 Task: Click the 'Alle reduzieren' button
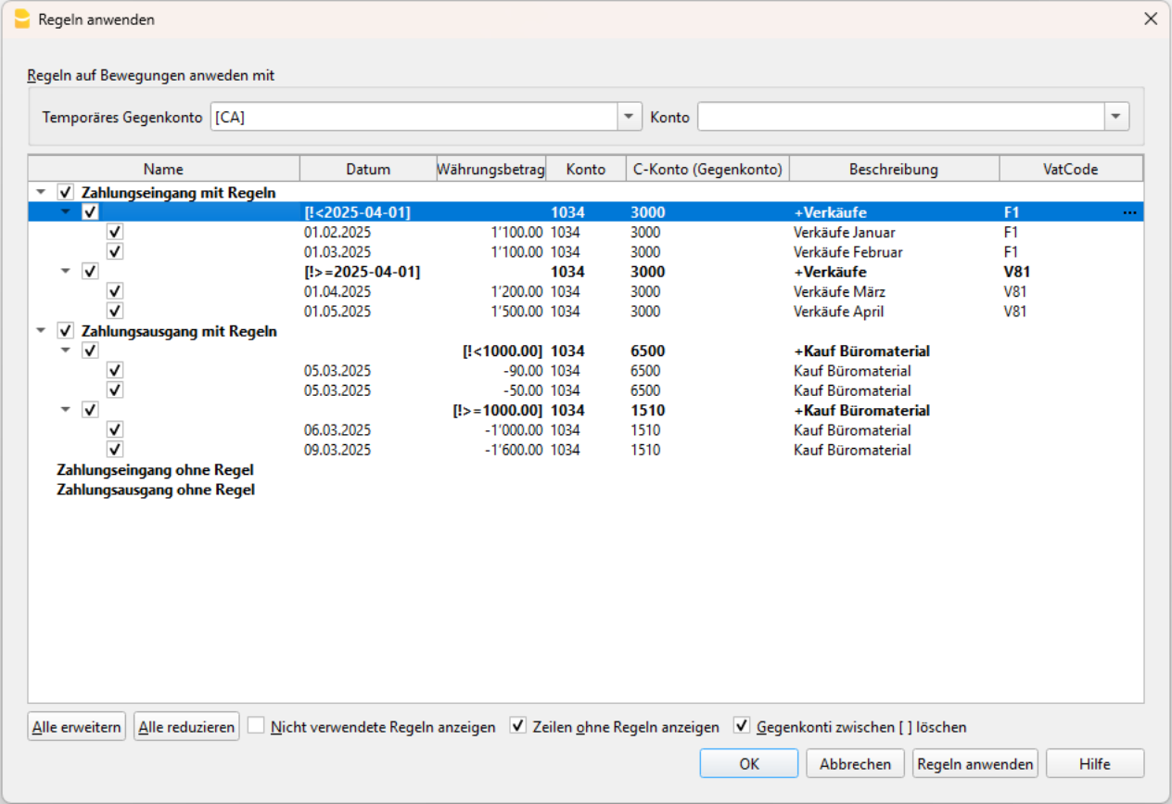pyautogui.click(x=186, y=727)
